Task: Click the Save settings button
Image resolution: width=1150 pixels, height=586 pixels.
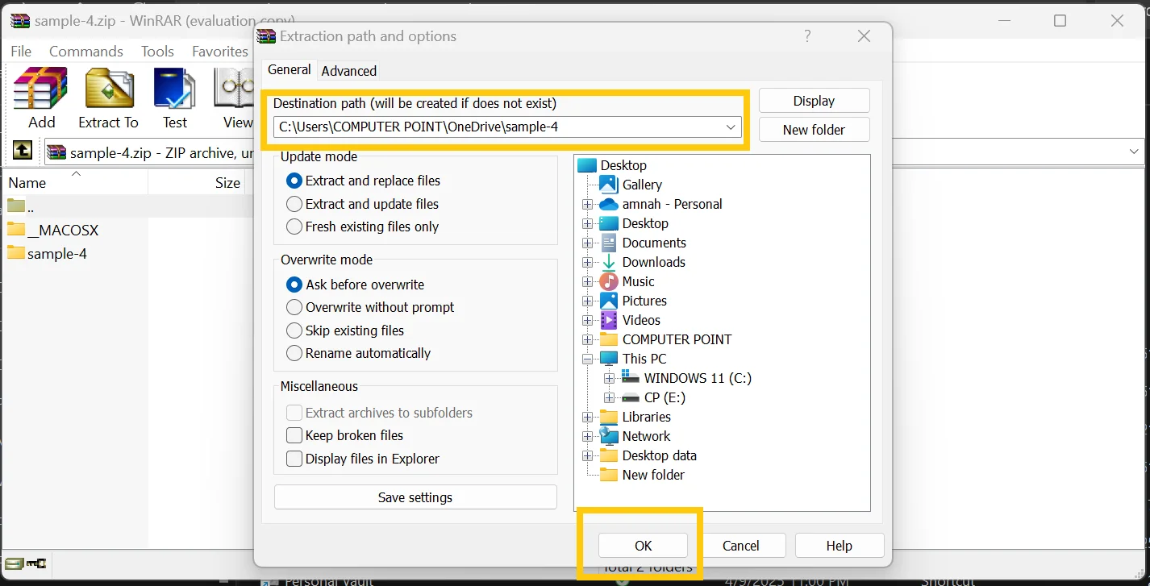Action: [415, 497]
